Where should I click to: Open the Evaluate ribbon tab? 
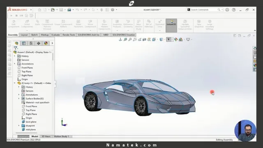55,35
